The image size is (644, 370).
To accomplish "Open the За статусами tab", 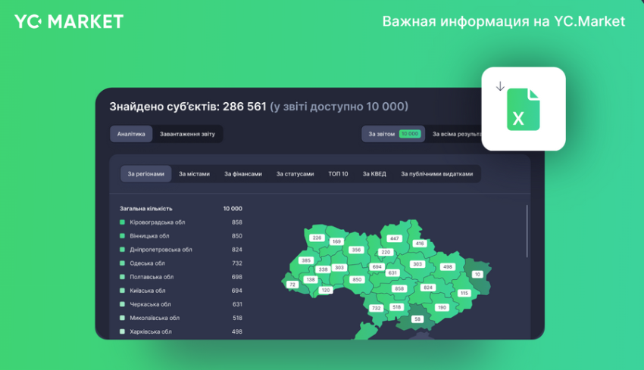I will (x=295, y=174).
